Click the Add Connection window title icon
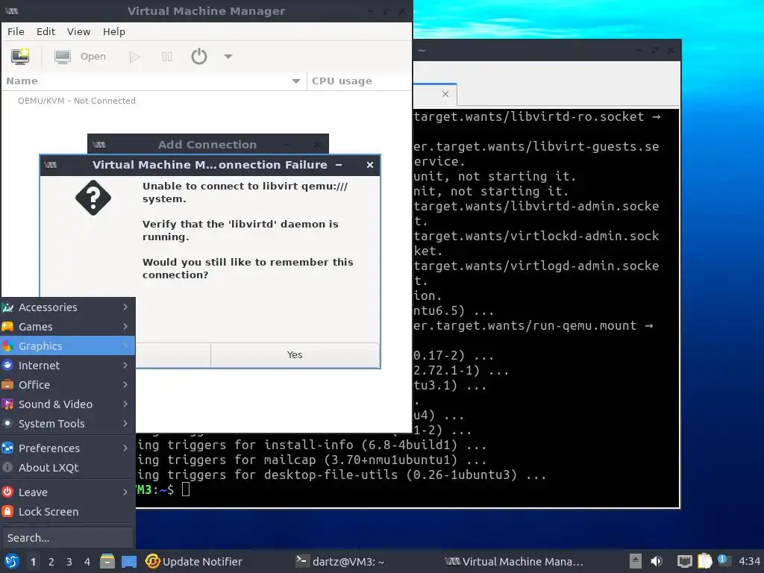The image size is (764, 573). 99,145
